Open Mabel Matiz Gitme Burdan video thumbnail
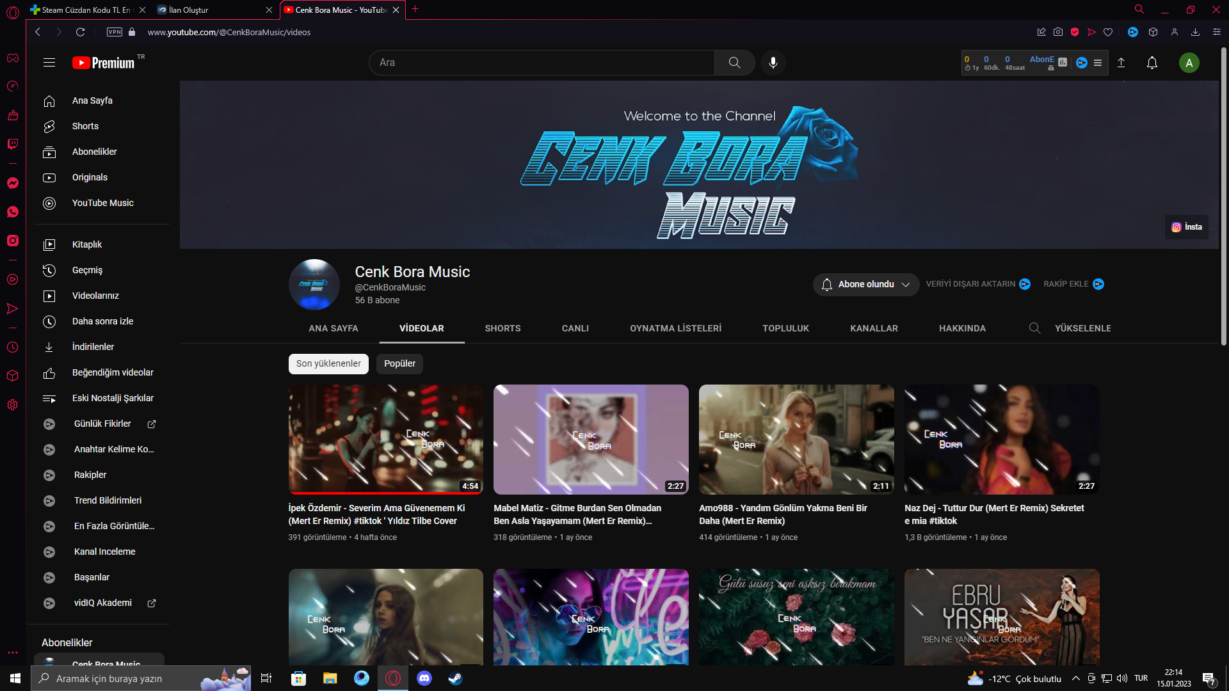This screenshot has width=1229, height=691. coord(591,440)
